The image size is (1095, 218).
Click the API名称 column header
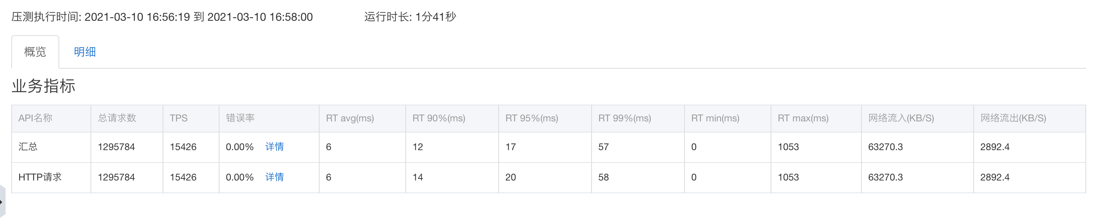tap(35, 118)
